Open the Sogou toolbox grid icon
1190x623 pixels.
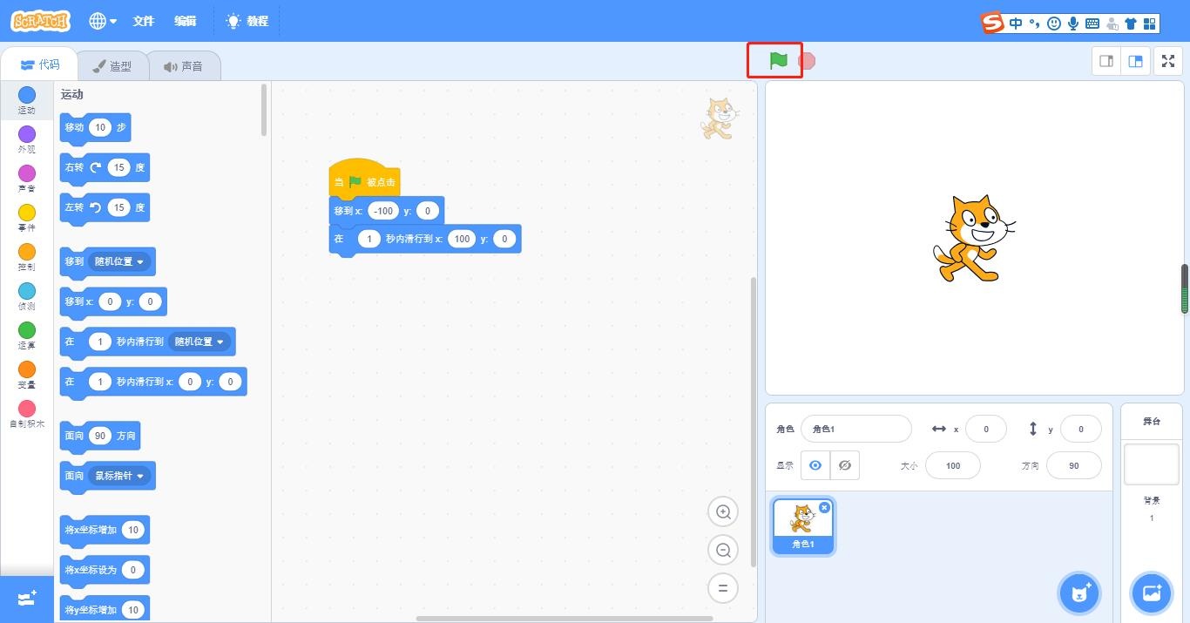1149,24
